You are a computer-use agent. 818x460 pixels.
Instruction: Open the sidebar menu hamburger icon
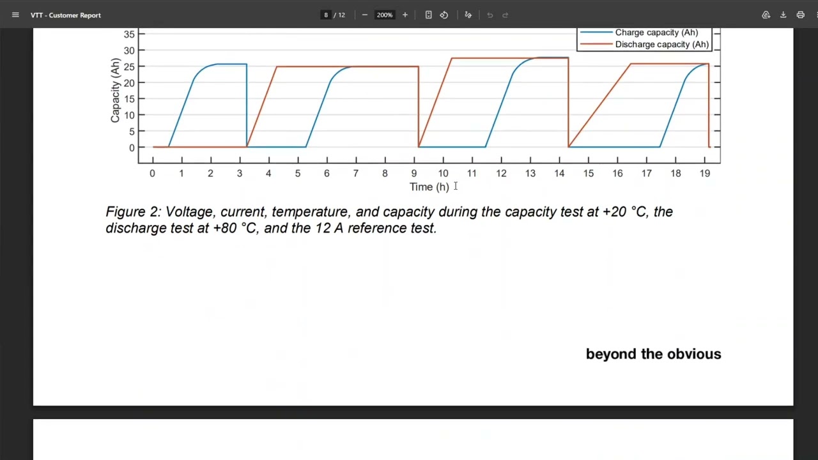[x=15, y=15]
